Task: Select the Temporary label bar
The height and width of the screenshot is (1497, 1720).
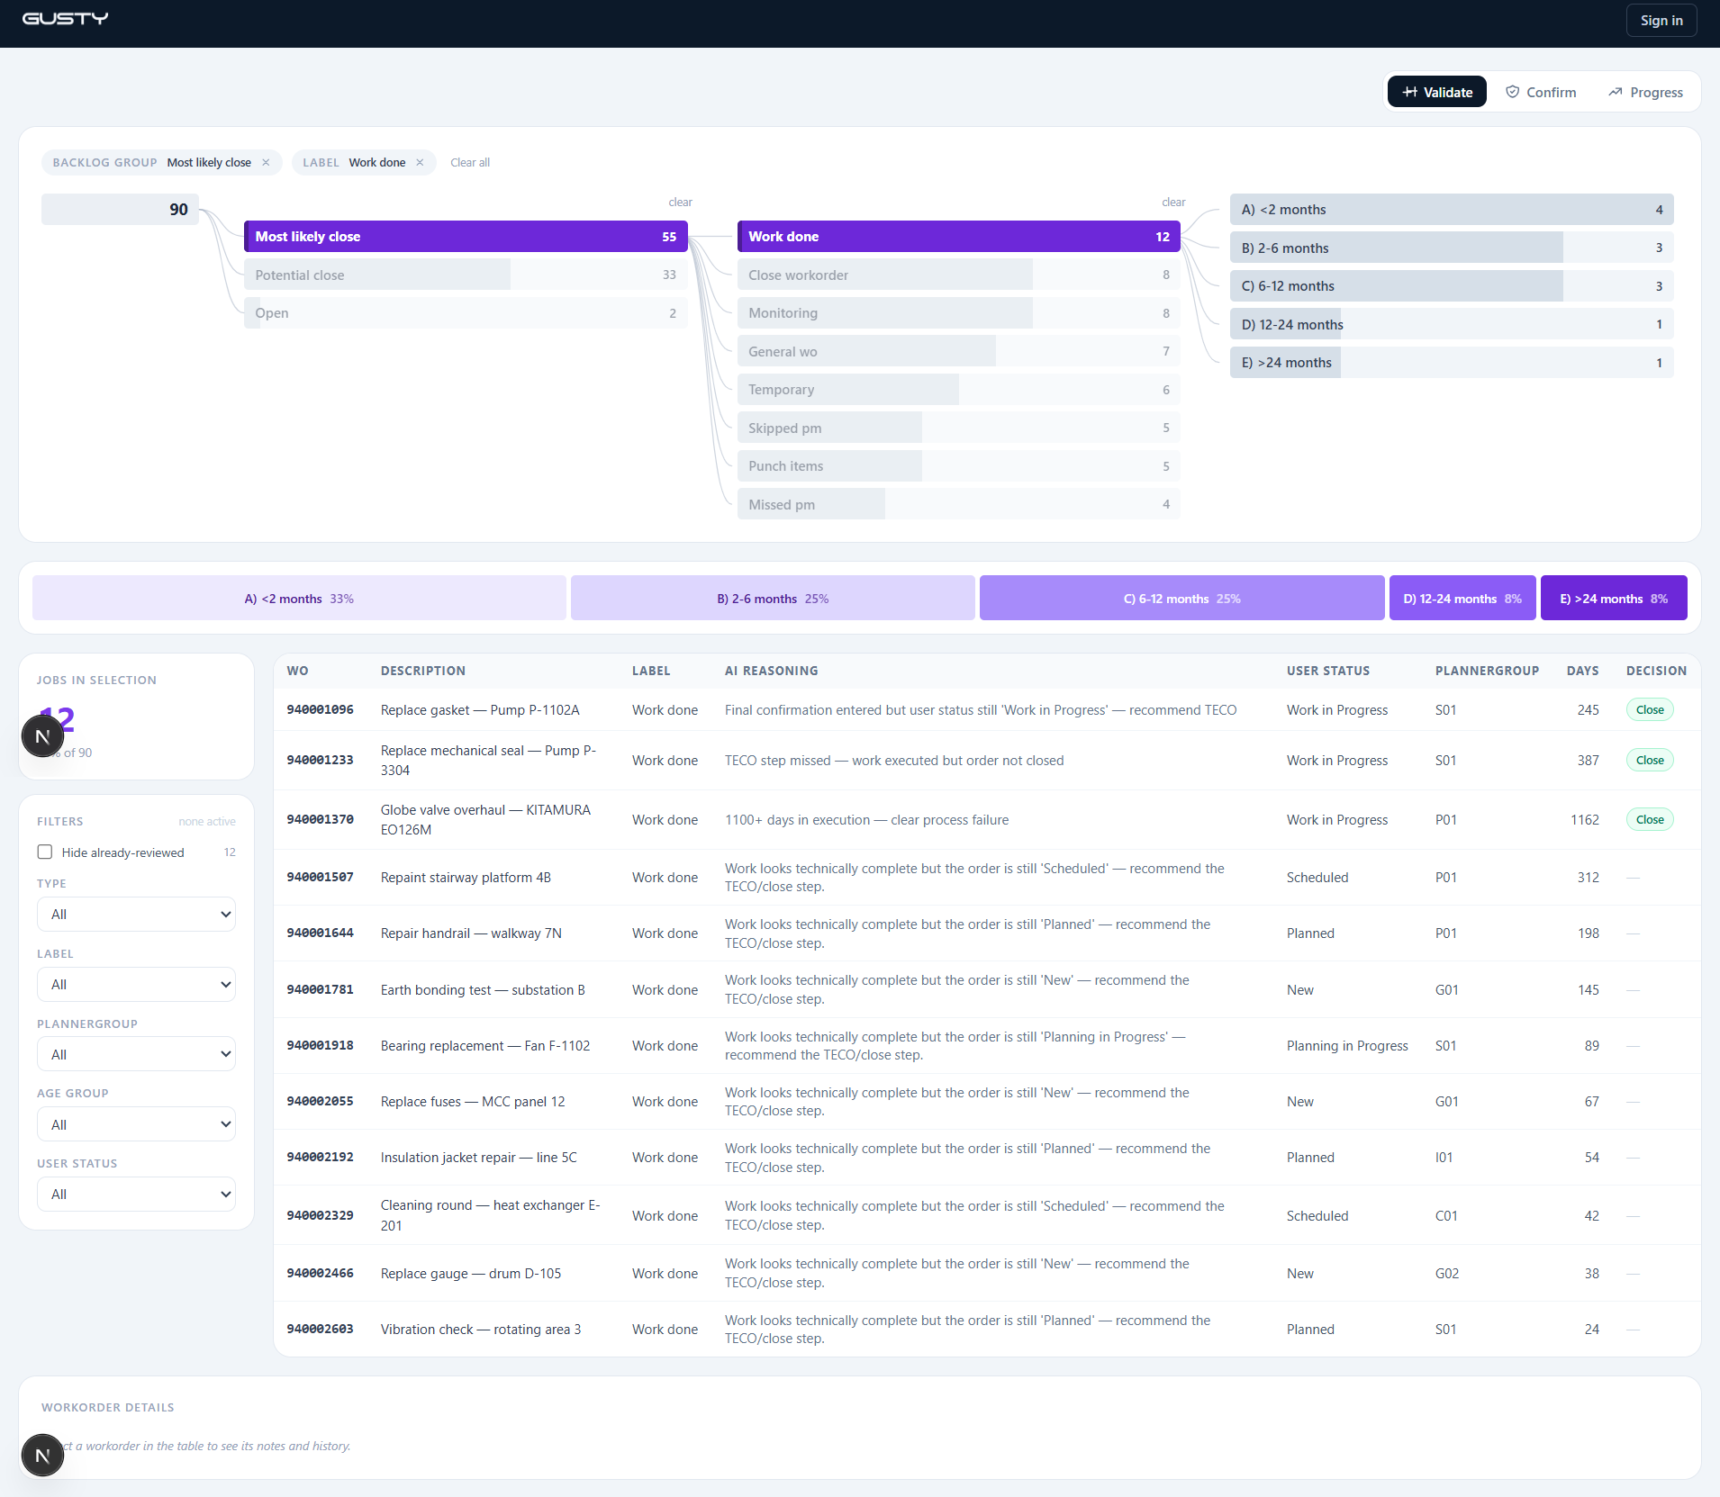Action: [x=959, y=390]
